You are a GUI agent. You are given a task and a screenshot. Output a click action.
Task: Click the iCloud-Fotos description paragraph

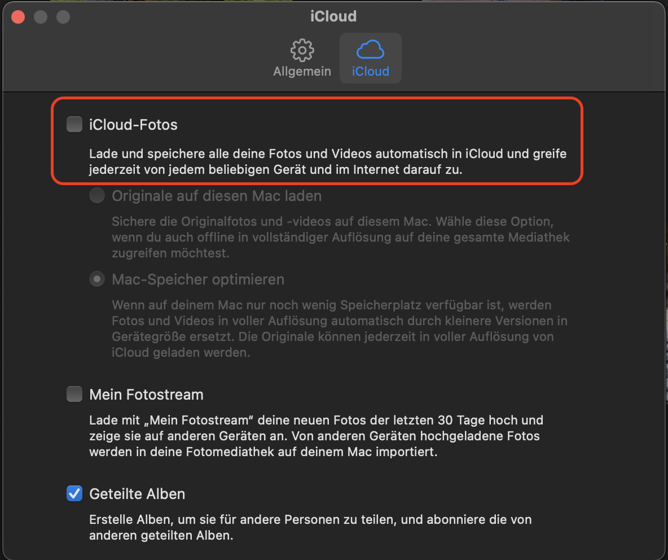(x=327, y=162)
